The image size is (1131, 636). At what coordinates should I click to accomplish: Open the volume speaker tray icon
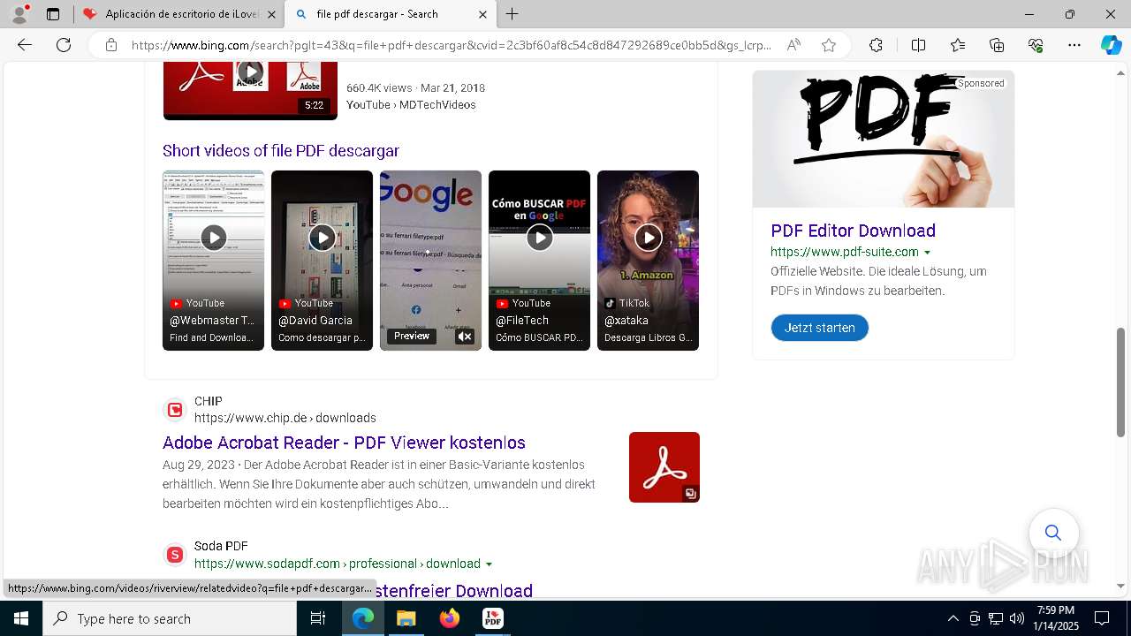click(1016, 618)
